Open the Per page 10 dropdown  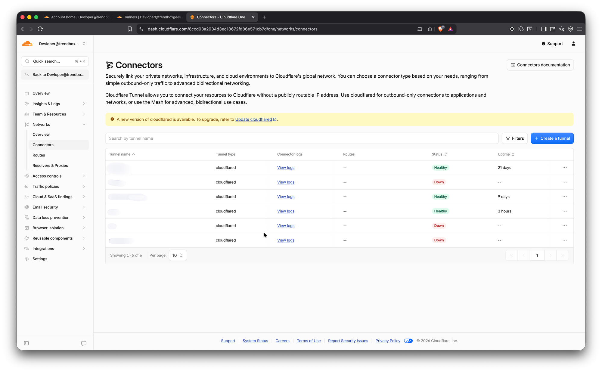tap(178, 255)
